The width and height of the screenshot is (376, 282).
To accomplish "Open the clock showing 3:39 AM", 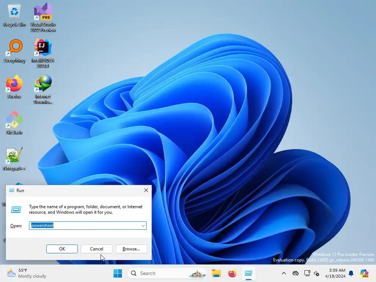I will pos(335,273).
